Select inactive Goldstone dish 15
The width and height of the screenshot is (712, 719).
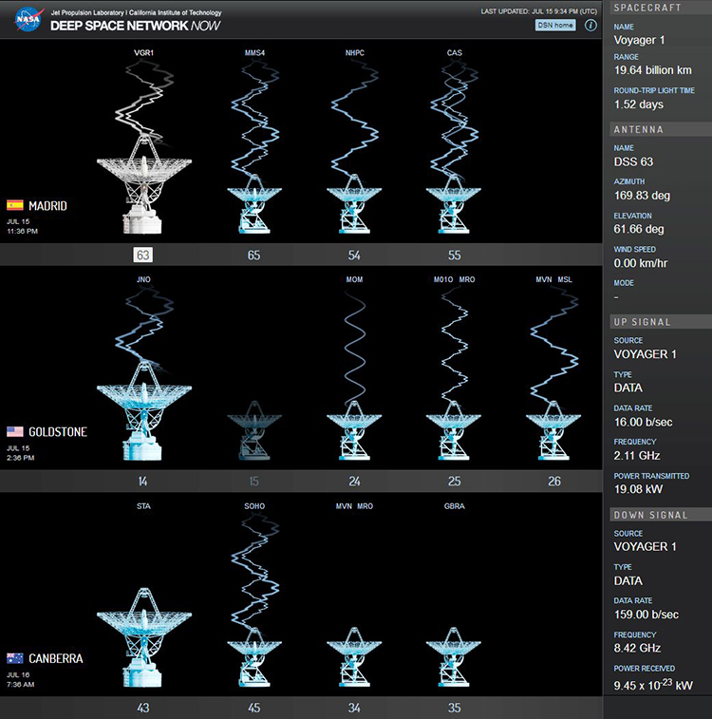254,431
